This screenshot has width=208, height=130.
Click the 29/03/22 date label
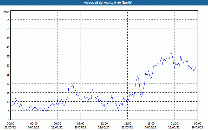[x=197, y=127]
